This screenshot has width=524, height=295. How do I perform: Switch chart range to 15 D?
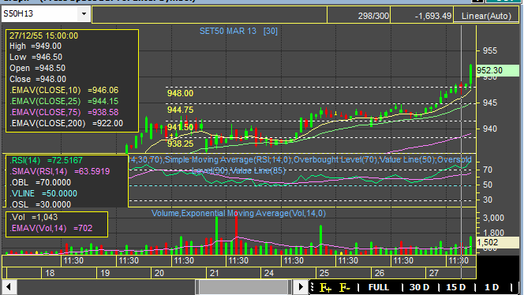pos(456,287)
